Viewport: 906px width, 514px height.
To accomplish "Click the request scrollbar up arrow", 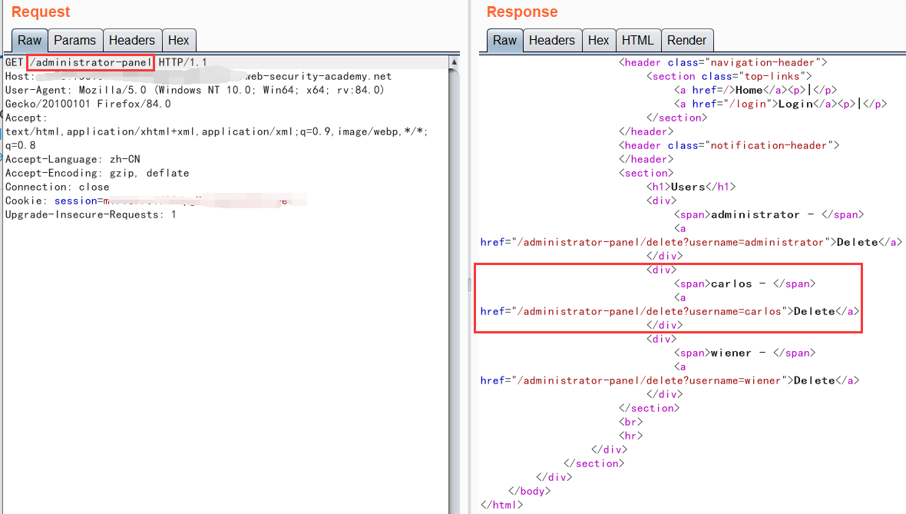I will tap(455, 62).
